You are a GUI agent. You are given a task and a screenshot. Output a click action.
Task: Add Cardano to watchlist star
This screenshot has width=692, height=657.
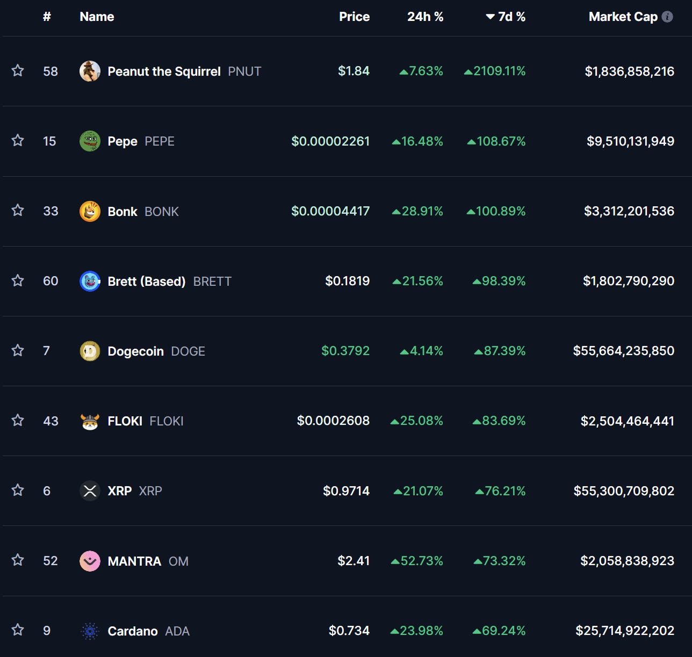tap(18, 630)
